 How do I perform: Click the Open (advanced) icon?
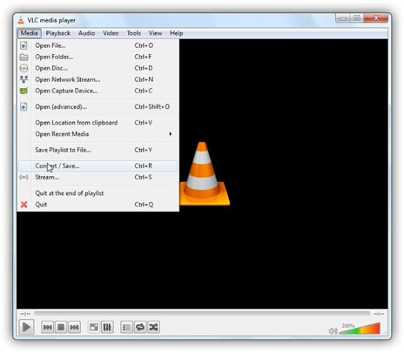[x=24, y=107]
